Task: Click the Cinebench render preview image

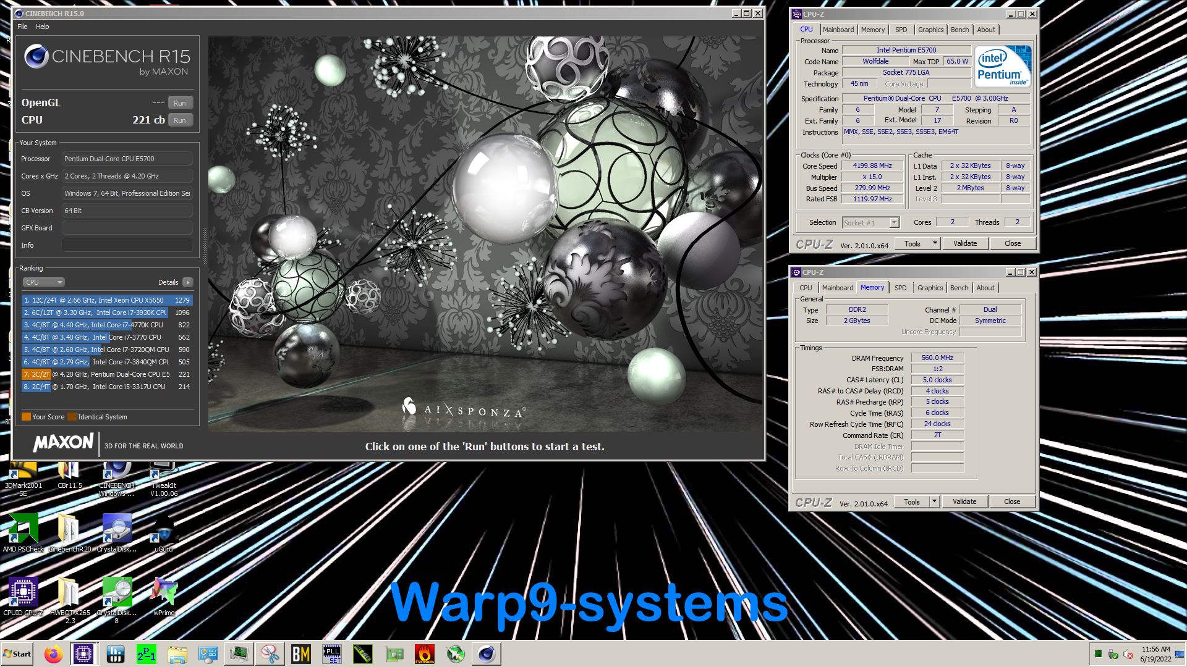Action: pos(486,234)
